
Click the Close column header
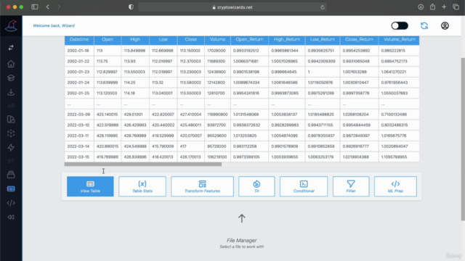190,40
